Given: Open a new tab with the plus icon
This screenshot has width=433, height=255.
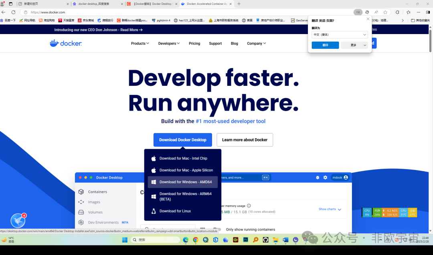Looking at the screenshot, I should (239, 4).
